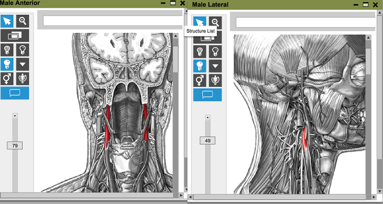Activate the zoom magnifier tool in Male Anterior

pyautogui.click(x=23, y=21)
